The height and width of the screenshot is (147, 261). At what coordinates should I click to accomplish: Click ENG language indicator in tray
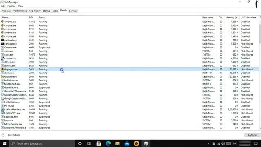(235, 143)
